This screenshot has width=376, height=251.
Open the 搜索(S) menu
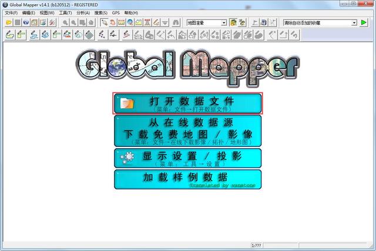(100, 13)
